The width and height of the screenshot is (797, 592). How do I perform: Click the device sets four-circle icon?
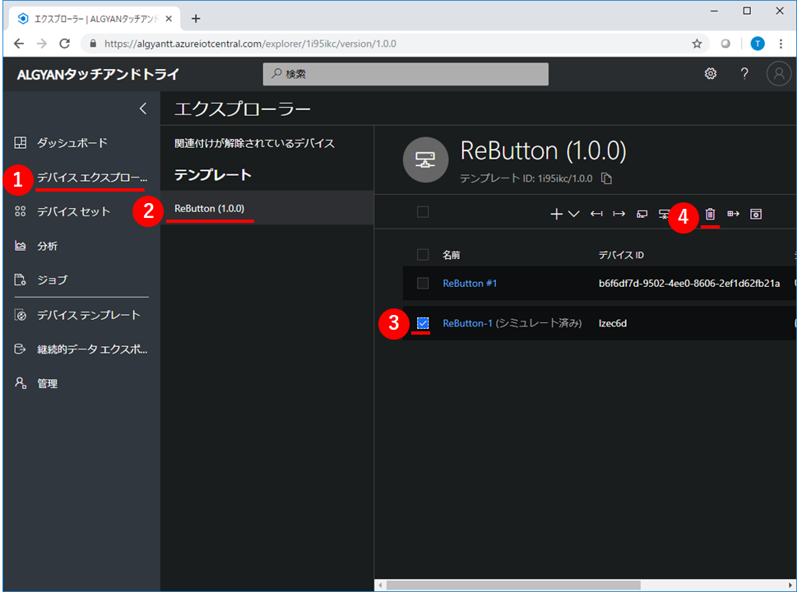21,211
